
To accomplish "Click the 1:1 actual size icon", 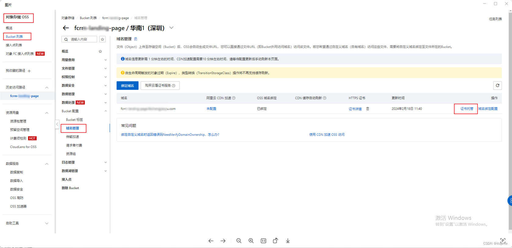I will click(263, 241).
